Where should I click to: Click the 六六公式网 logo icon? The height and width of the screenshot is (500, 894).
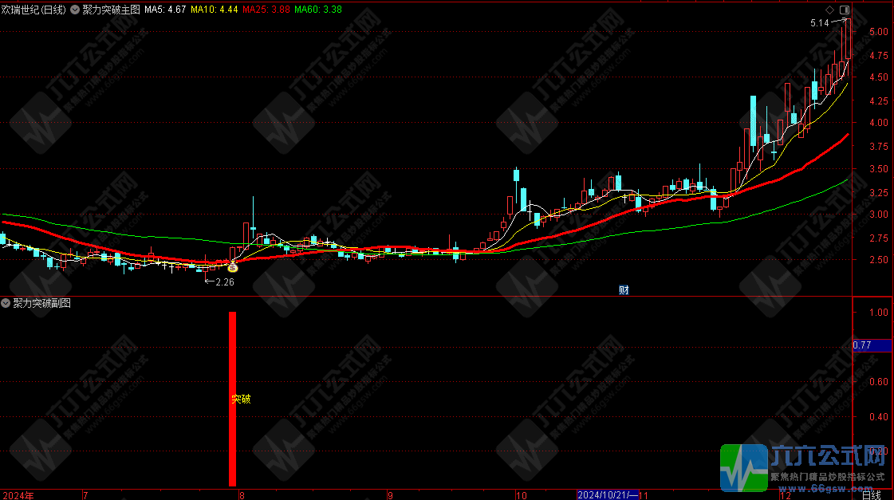click(x=744, y=467)
